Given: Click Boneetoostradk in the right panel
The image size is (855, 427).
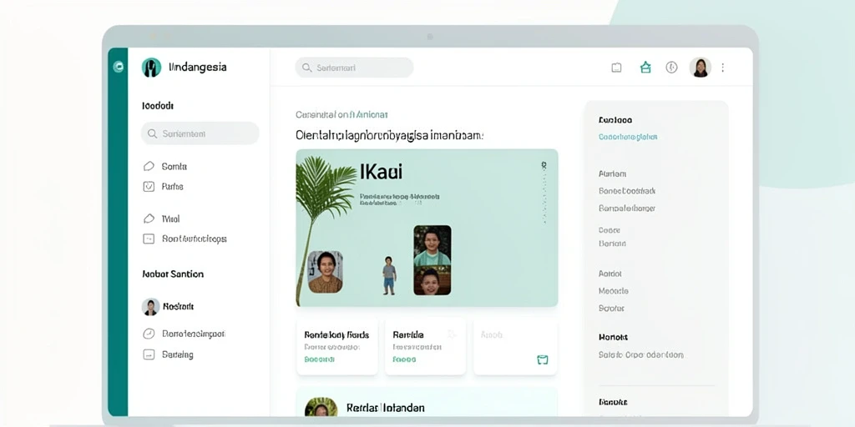Looking at the screenshot, I should pos(627,191).
